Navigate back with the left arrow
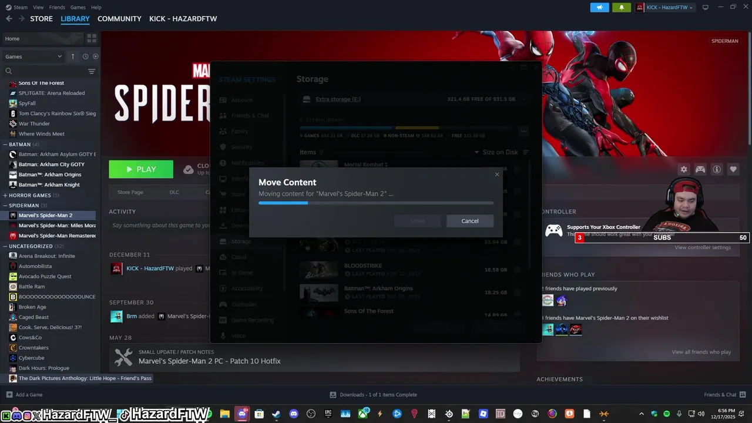The width and height of the screenshot is (752, 423). point(9,19)
